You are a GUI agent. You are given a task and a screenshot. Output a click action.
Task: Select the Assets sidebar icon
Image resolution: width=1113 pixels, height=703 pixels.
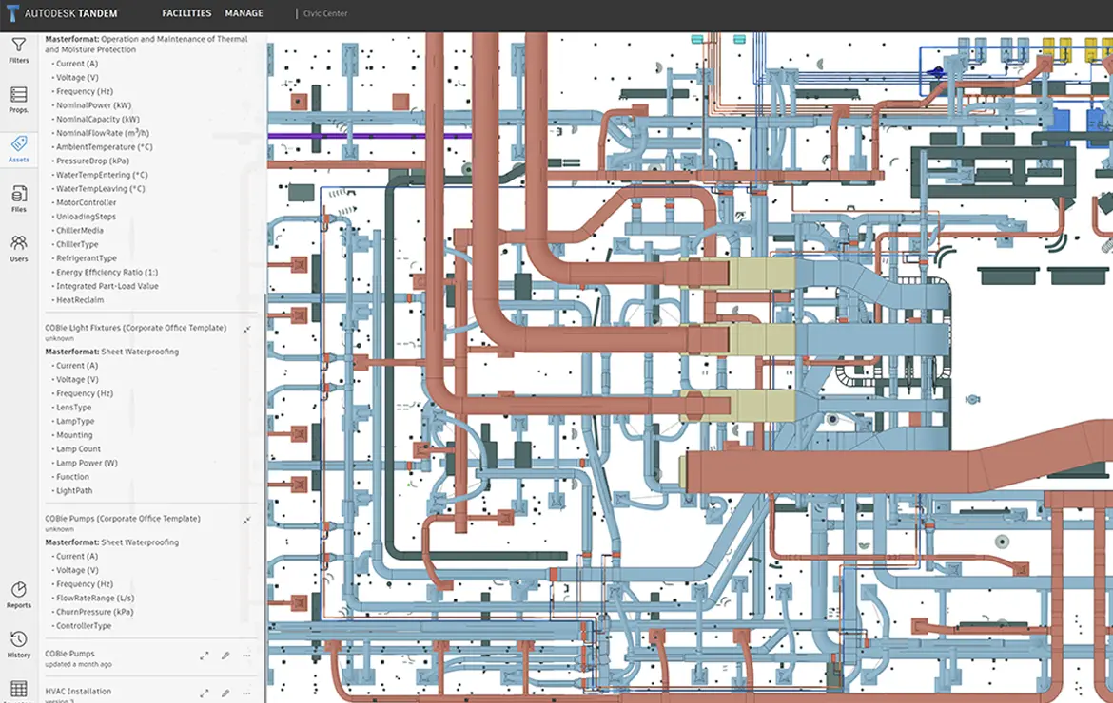(19, 149)
